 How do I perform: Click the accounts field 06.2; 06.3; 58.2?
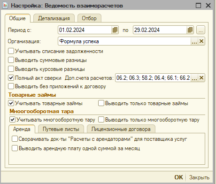pos(153,78)
